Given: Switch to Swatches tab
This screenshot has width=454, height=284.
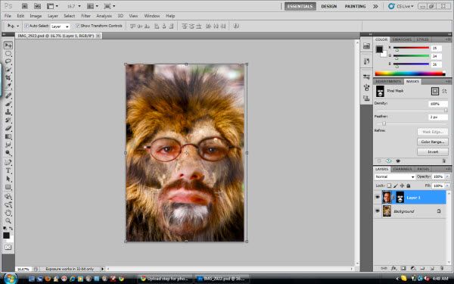Looking at the screenshot, I should click(x=402, y=39).
